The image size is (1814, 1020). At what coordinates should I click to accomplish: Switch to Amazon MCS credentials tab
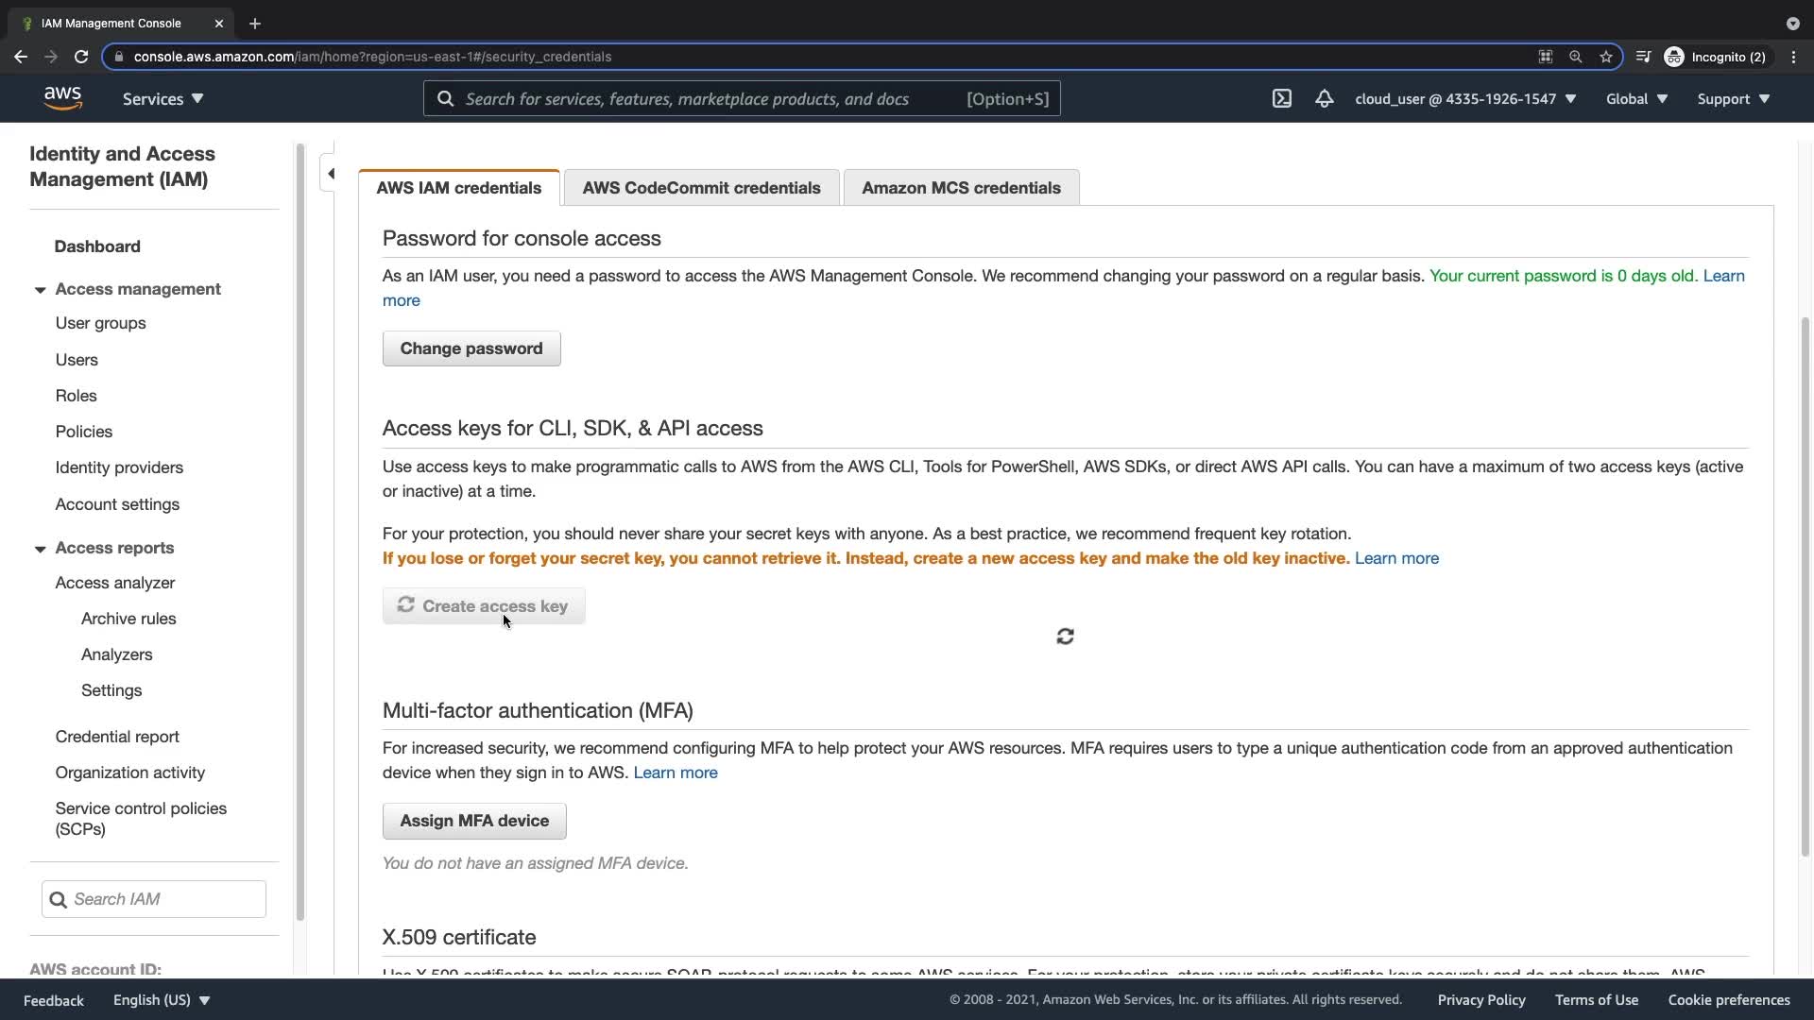tap(961, 188)
